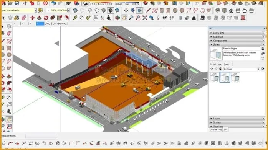Open the Type undefined dropdown
268x150 pixels.
(36, 10)
